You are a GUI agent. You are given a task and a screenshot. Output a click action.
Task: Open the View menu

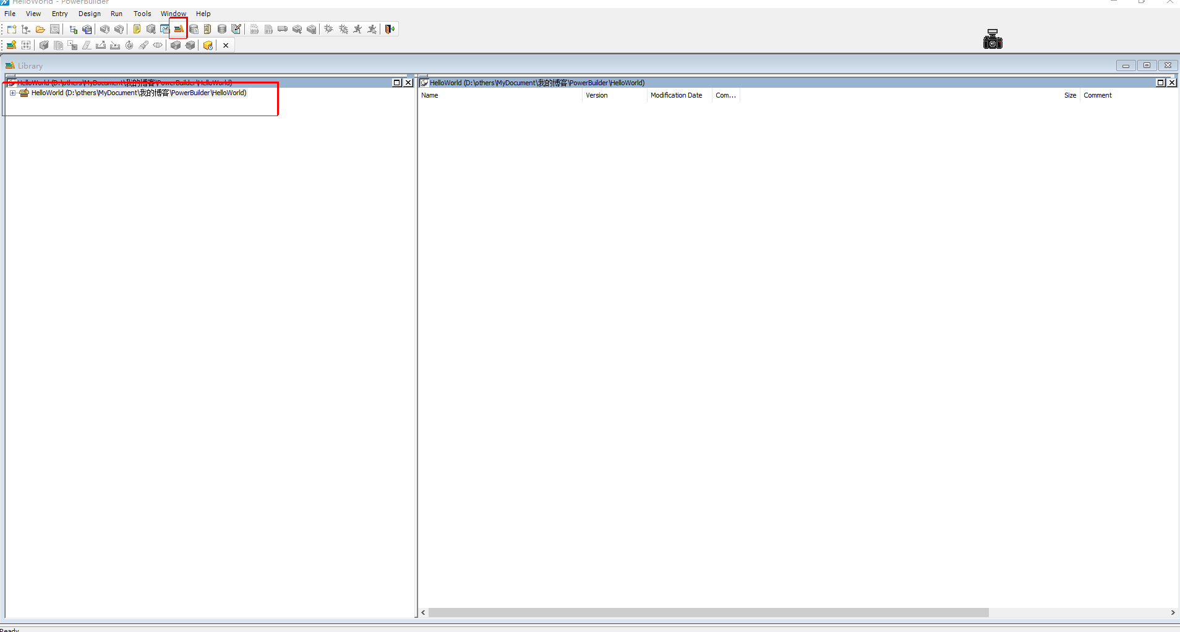click(x=33, y=14)
